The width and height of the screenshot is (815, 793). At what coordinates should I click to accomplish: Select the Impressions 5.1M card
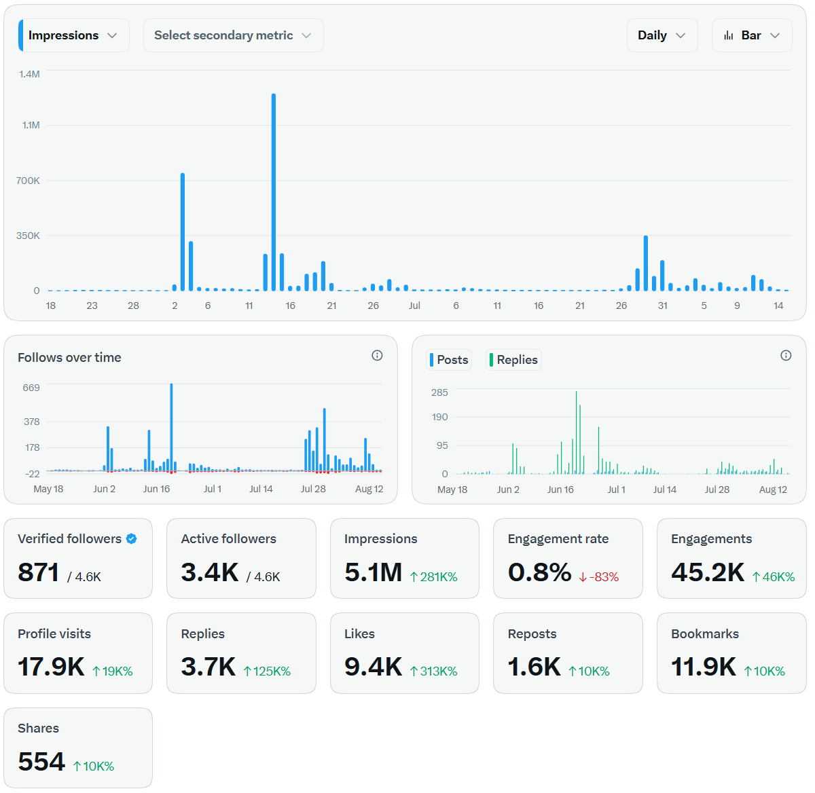click(x=405, y=559)
